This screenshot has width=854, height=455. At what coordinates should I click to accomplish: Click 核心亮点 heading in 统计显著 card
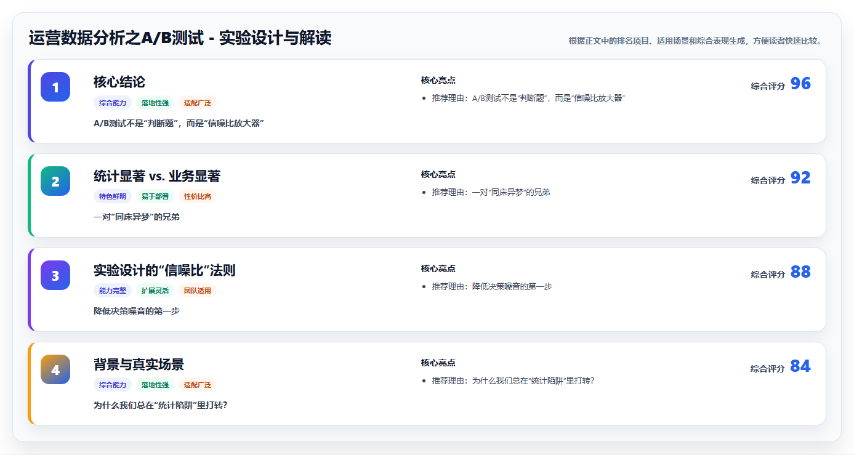(438, 175)
